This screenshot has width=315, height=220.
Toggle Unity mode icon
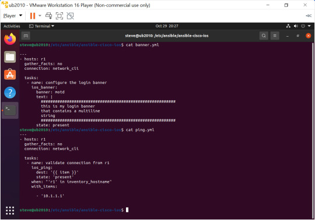coord(70,16)
